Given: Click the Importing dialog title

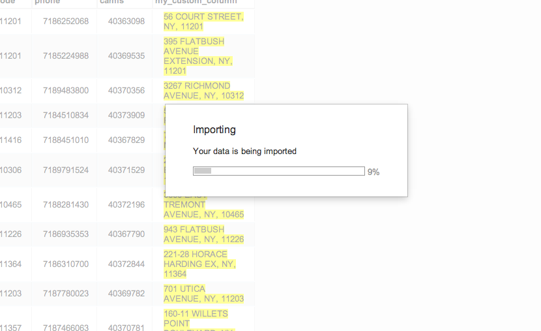Looking at the screenshot, I should (x=214, y=130).
